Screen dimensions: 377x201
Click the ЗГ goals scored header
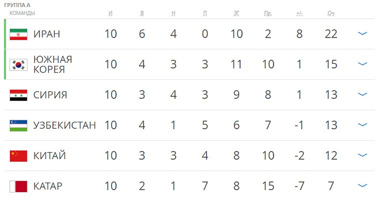pos(237,13)
